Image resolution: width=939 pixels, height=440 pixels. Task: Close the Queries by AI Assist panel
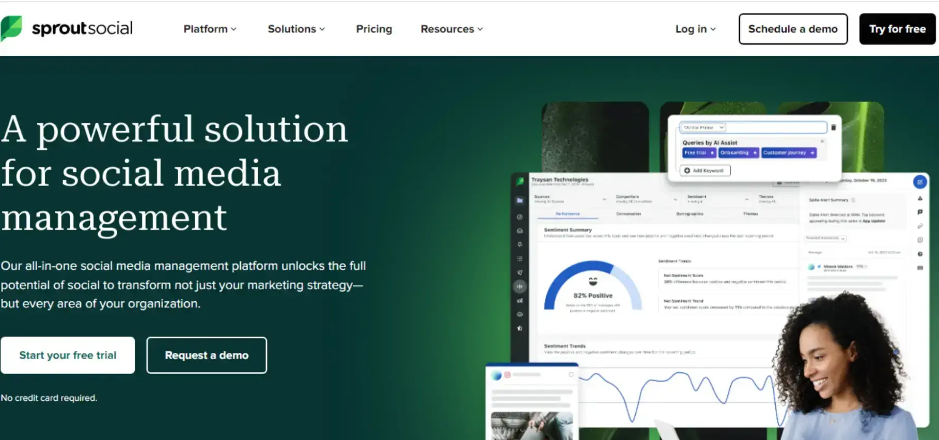[x=822, y=141]
